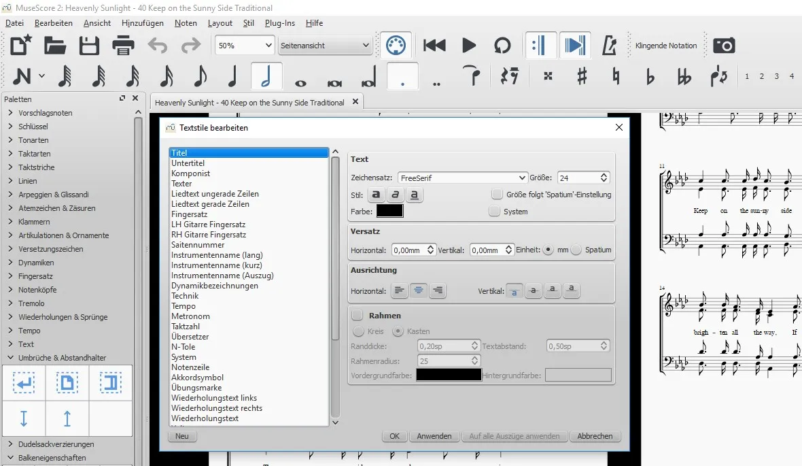
Task: Click the Abbrechen button
Action: pyautogui.click(x=595, y=436)
